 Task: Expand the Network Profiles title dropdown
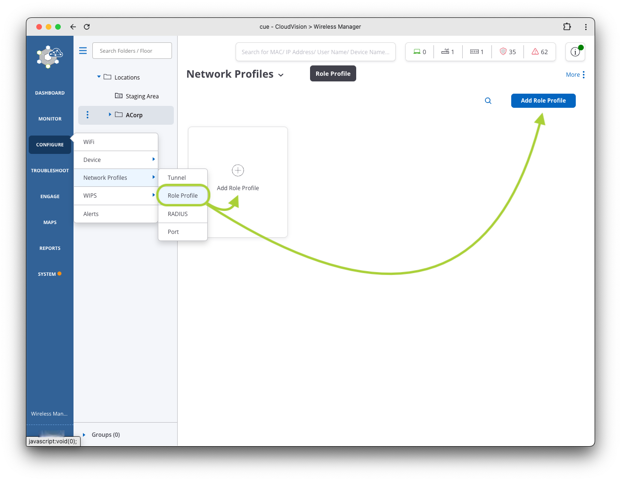tap(281, 75)
